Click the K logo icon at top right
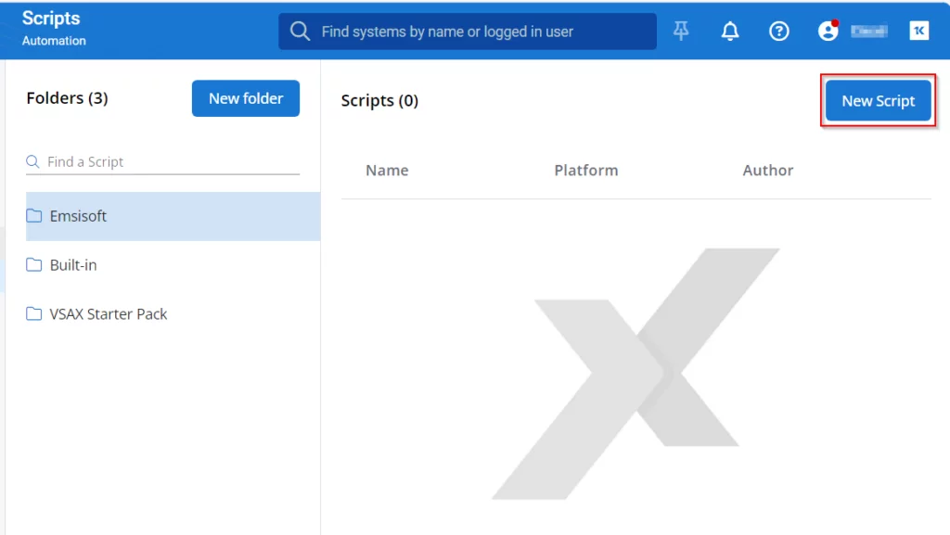This screenshot has width=950, height=535. (918, 31)
